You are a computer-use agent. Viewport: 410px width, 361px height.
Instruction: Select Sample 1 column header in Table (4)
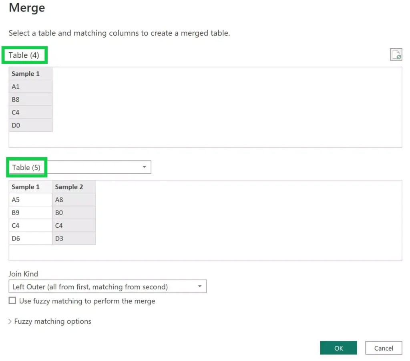(x=25, y=74)
